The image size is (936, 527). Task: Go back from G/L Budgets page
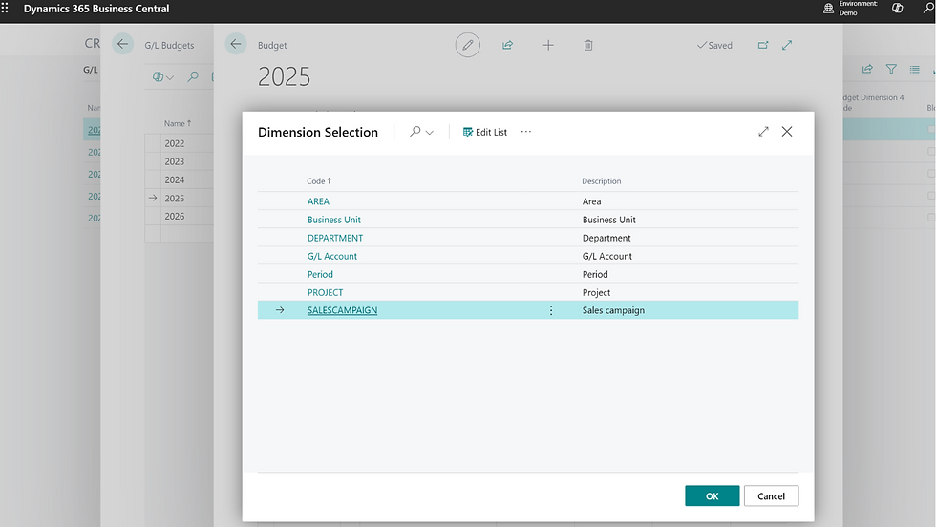(122, 44)
